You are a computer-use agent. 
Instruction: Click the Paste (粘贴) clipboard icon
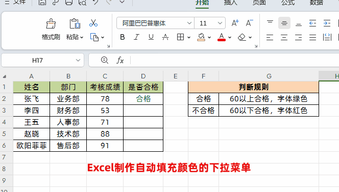tap(75, 23)
